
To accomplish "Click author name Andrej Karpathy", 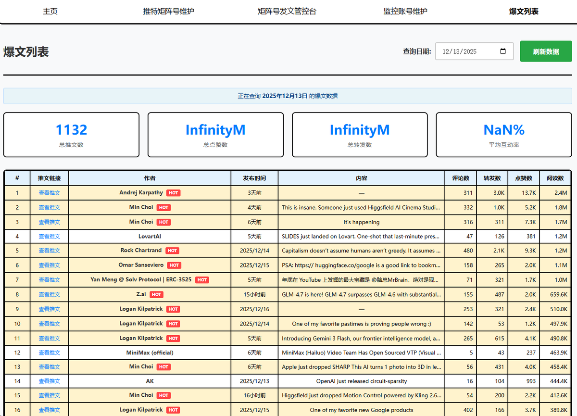I will click(x=141, y=193).
